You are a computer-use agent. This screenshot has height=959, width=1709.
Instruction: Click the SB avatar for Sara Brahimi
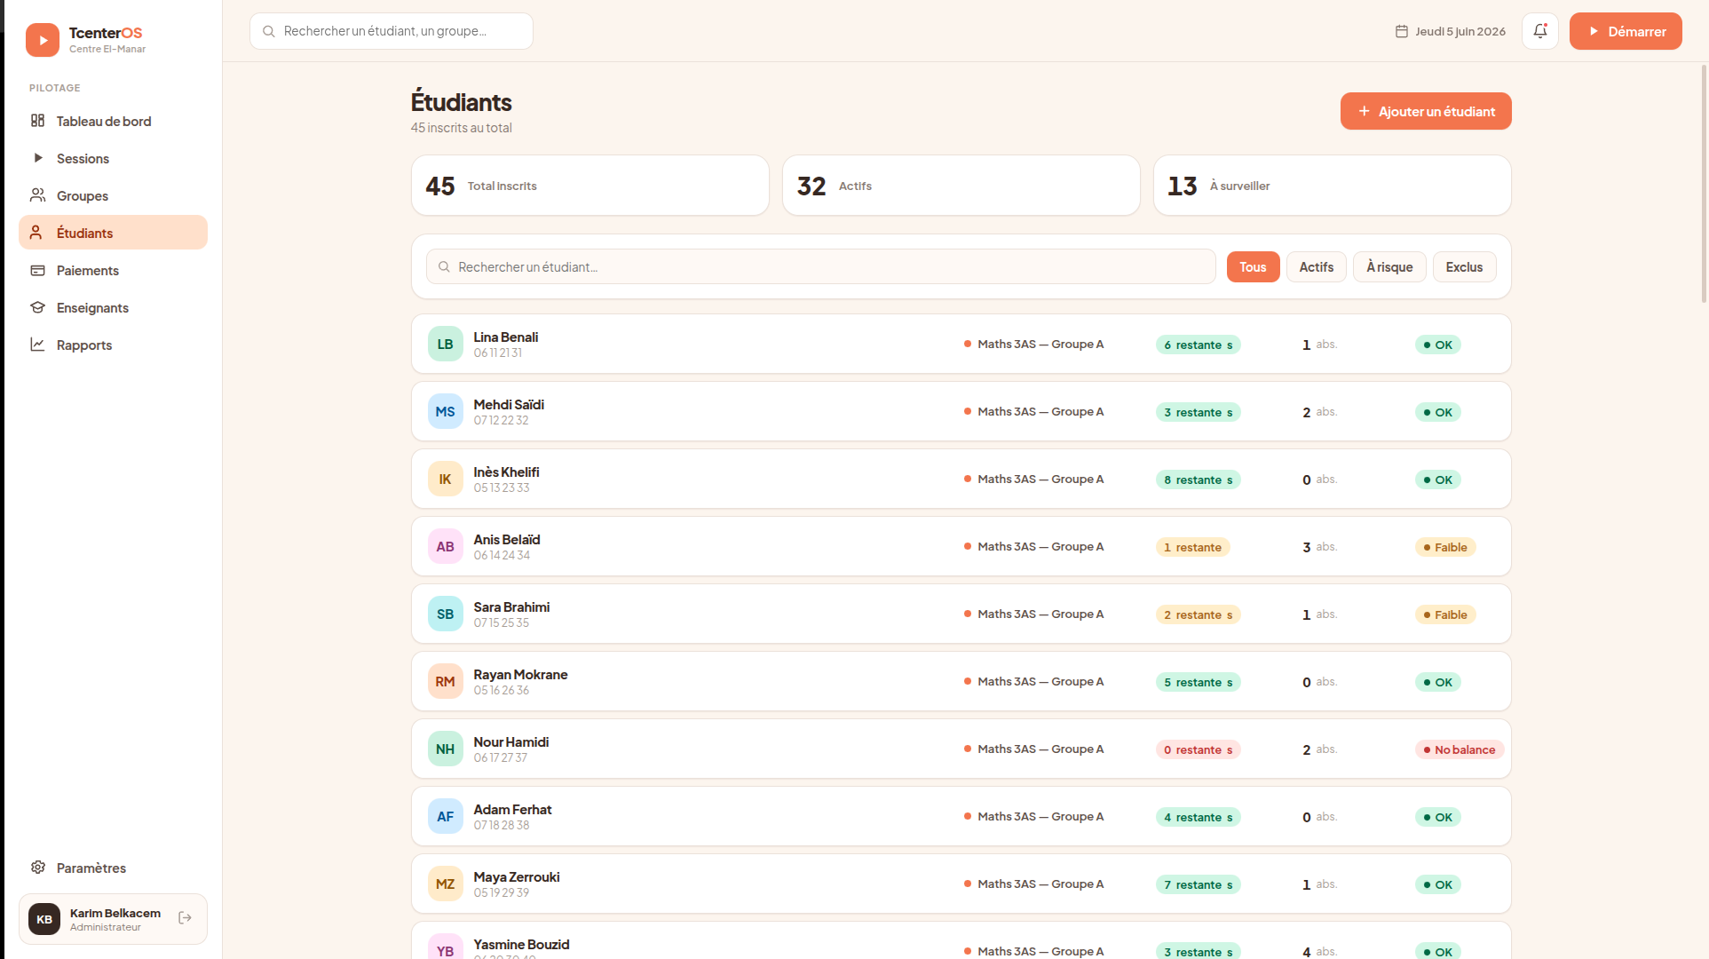click(x=446, y=614)
